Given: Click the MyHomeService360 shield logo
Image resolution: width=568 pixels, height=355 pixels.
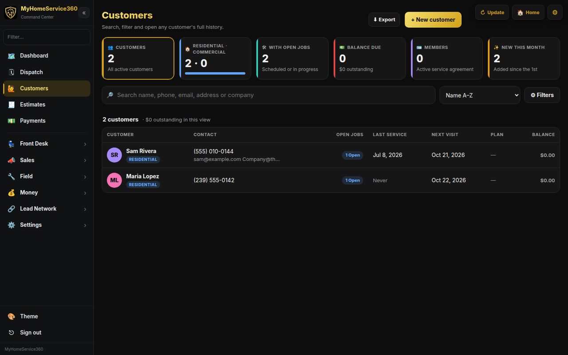Looking at the screenshot, I should coord(11,12).
